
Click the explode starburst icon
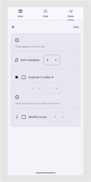coord(17,77)
